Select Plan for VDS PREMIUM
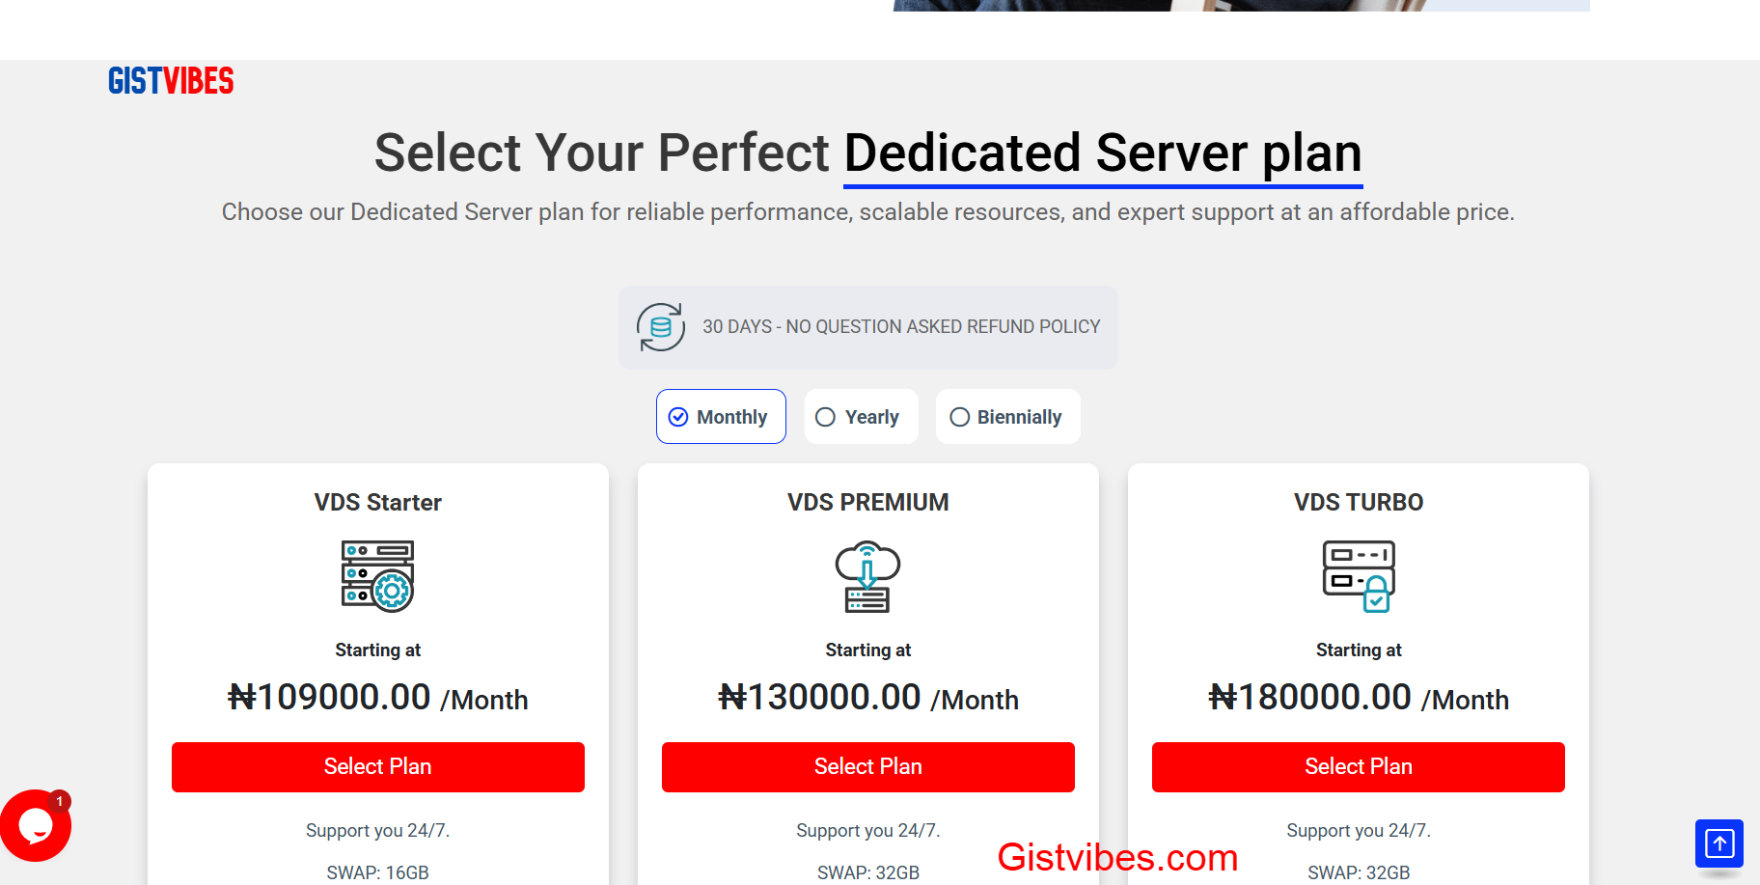This screenshot has height=885, width=1760. click(868, 767)
